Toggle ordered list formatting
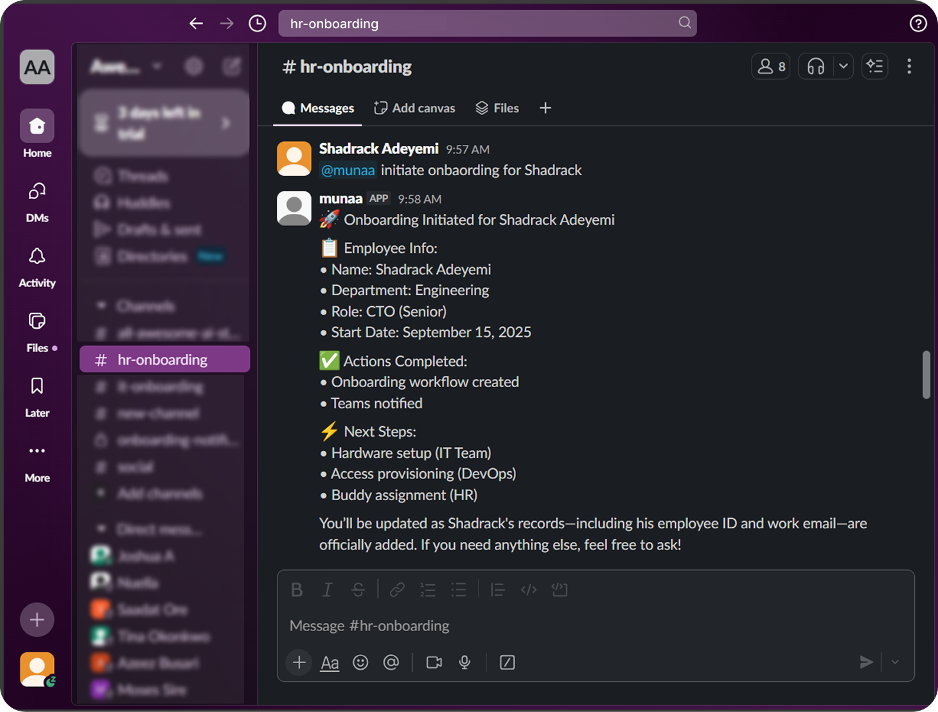Image resolution: width=938 pixels, height=712 pixels. [x=428, y=590]
